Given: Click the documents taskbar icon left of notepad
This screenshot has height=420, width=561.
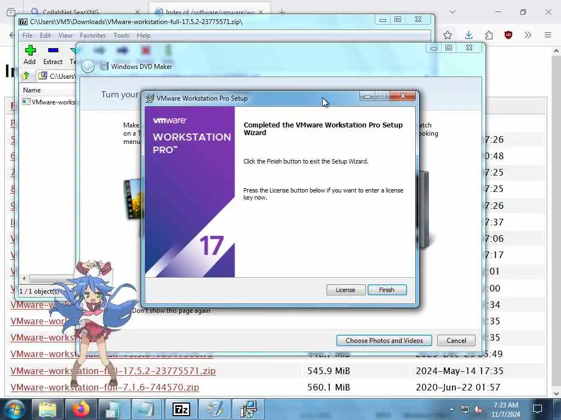Looking at the screenshot, I should (114, 409).
